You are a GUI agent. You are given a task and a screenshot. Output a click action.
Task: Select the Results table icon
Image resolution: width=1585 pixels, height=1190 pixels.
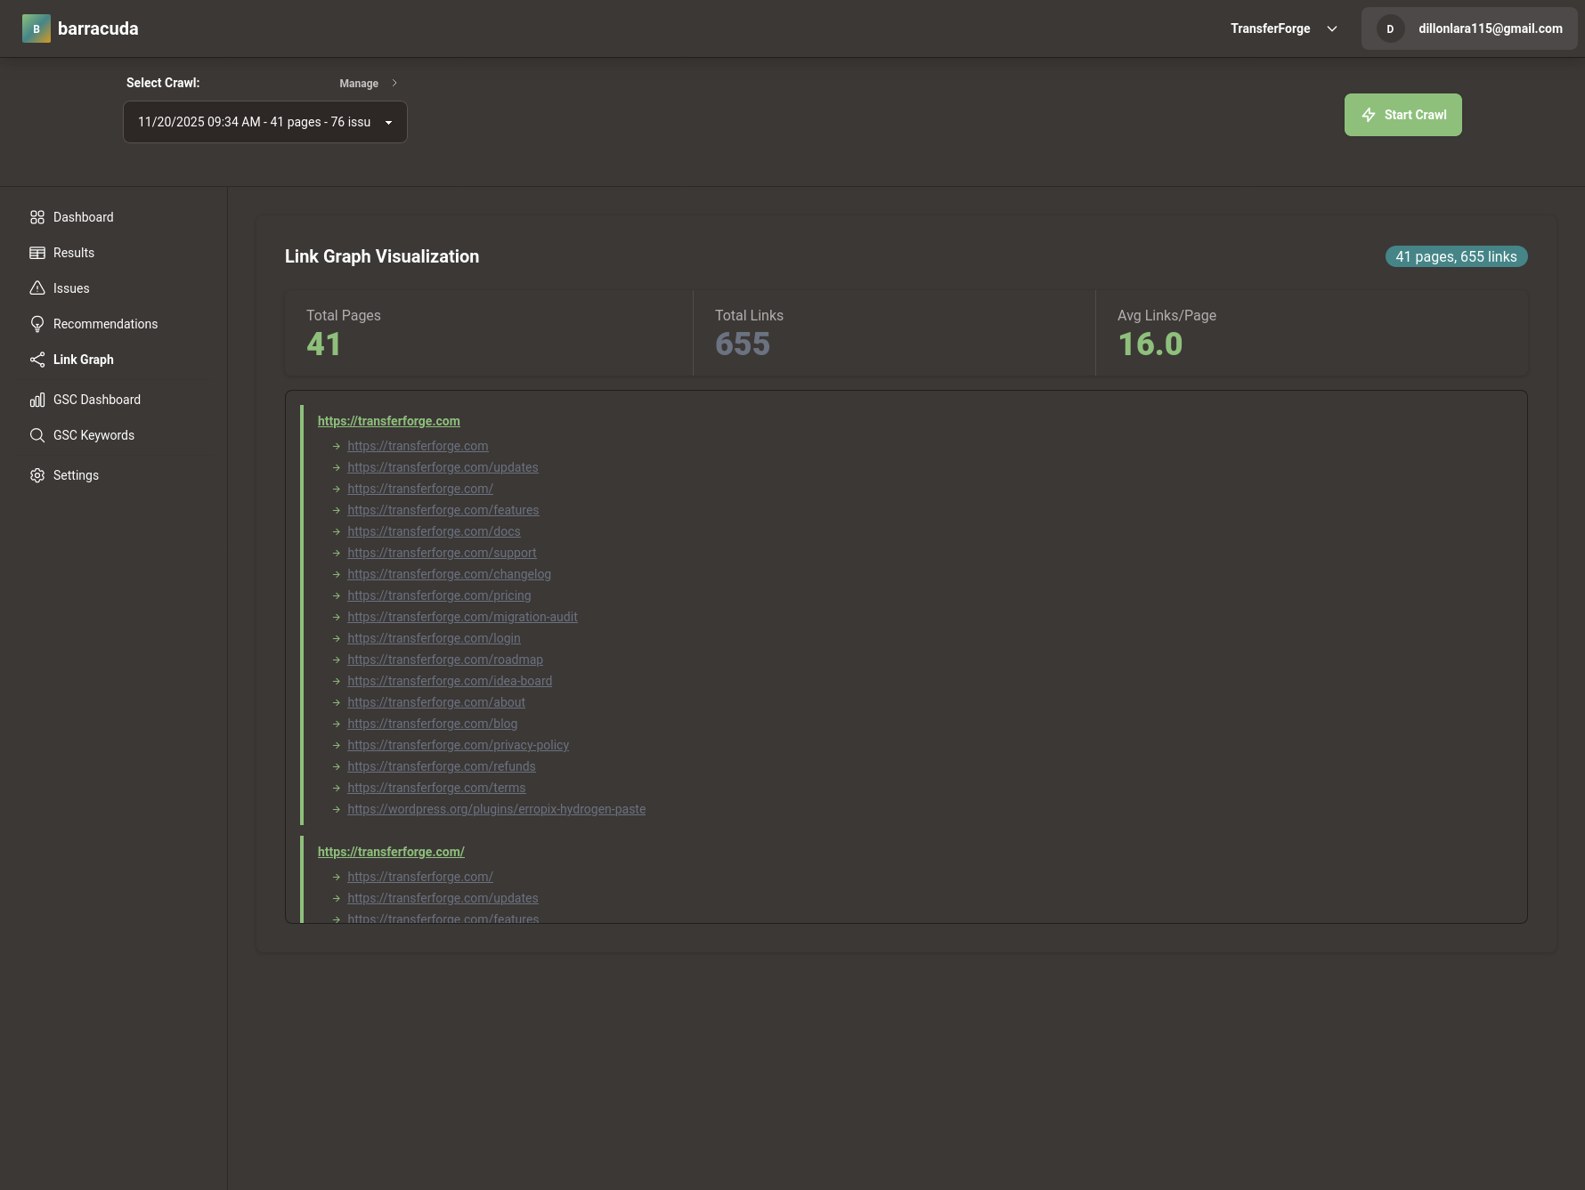[x=37, y=253]
